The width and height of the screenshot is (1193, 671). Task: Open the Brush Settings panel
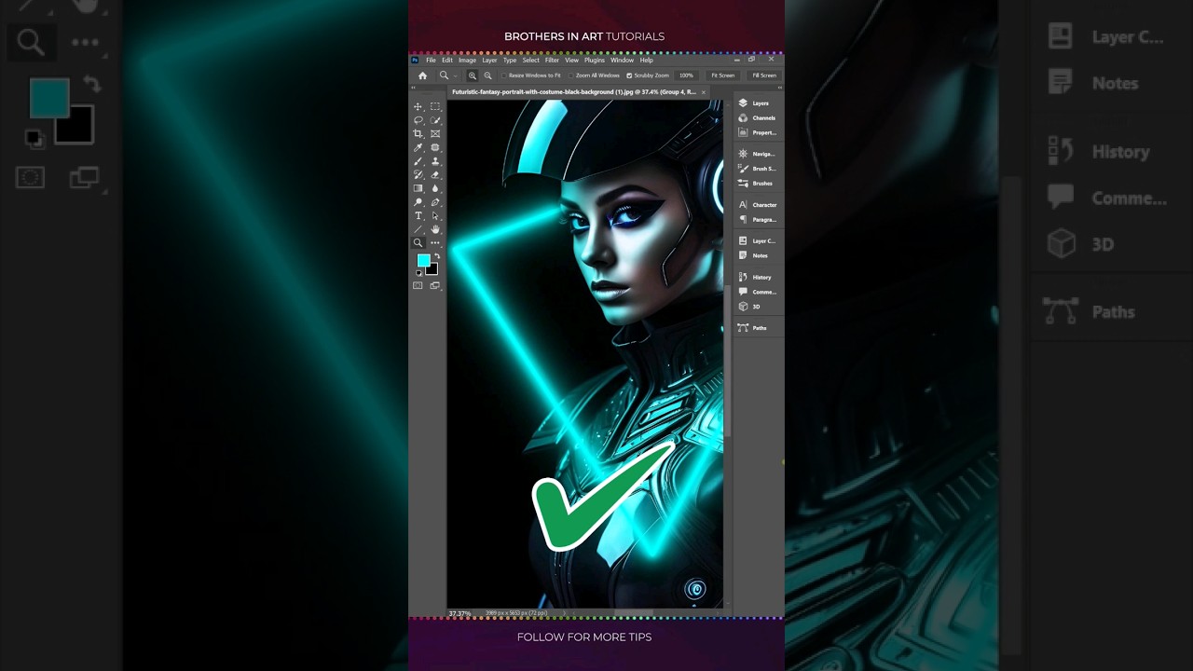756,169
